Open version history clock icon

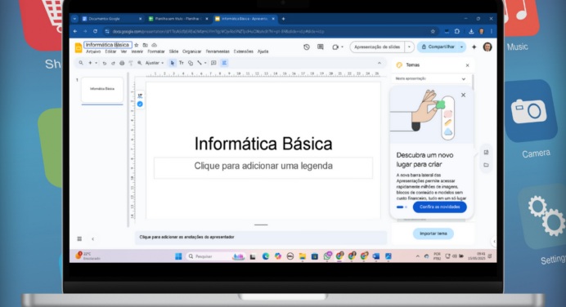[x=307, y=47]
